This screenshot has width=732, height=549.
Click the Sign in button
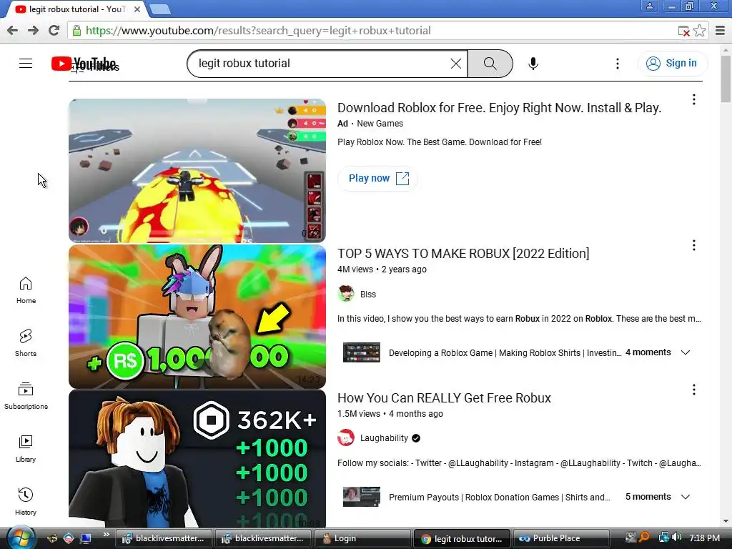(x=672, y=63)
